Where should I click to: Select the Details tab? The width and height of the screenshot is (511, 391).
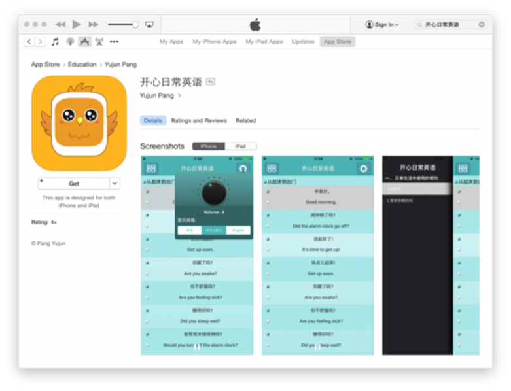153,120
